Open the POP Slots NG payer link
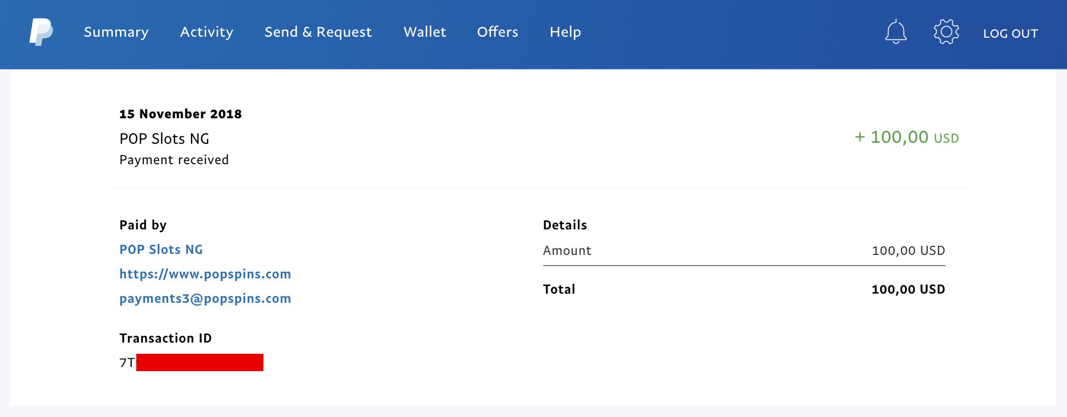 161,249
